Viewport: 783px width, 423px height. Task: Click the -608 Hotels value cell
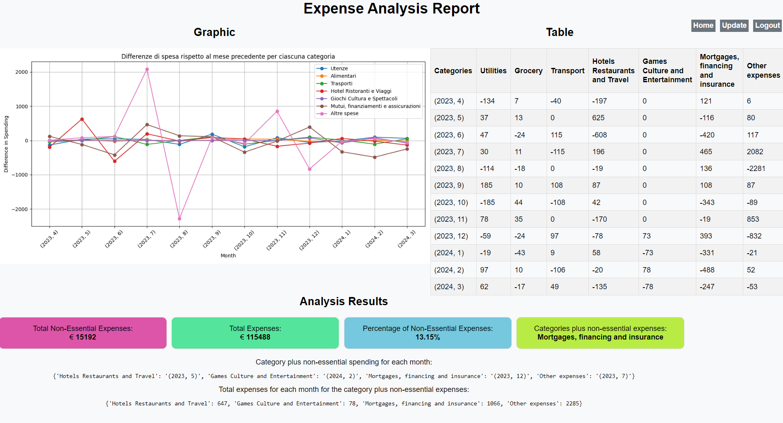[x=613, y=135]
